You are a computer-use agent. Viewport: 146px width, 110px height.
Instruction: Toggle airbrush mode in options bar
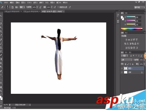[x=55, y=7]
